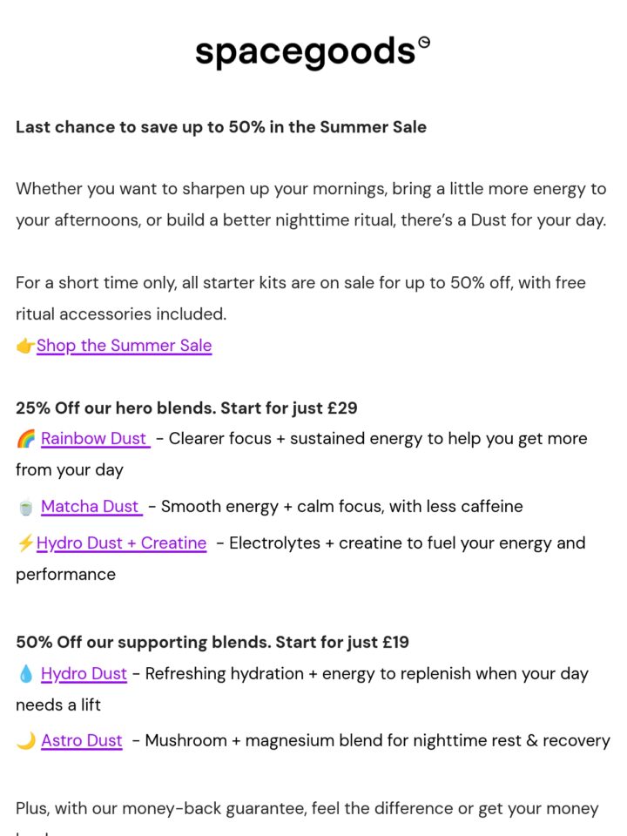The height and width of the screenshot is (836, 627).
Task: Open the Rainbow Dust link
Action: pos(96,439)
